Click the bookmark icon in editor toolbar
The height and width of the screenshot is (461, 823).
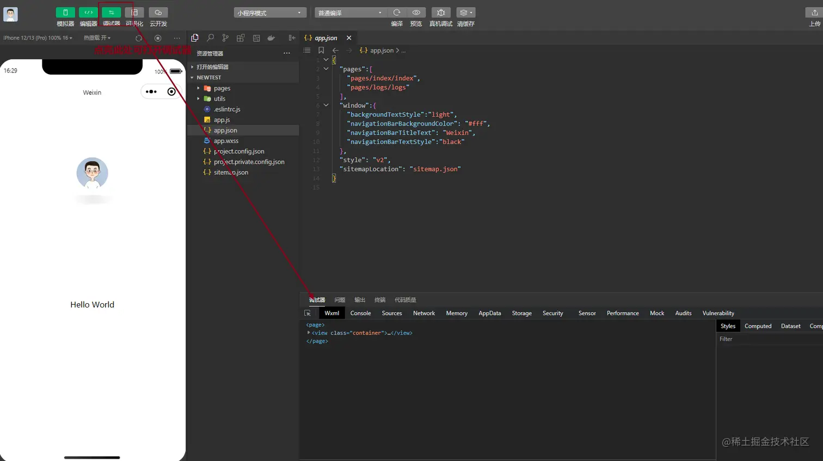pos(321,50)
